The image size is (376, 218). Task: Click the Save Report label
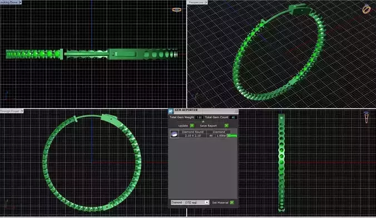[209, 126]
